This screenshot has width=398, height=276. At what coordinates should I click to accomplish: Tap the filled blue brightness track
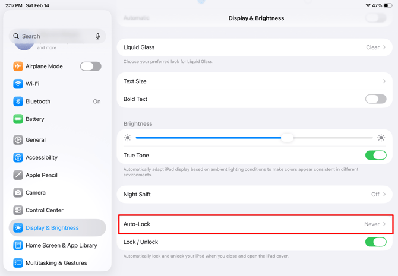209,138
